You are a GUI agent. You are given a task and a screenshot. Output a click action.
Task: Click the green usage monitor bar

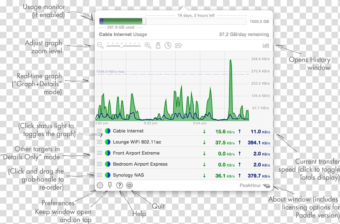point(122,21)
